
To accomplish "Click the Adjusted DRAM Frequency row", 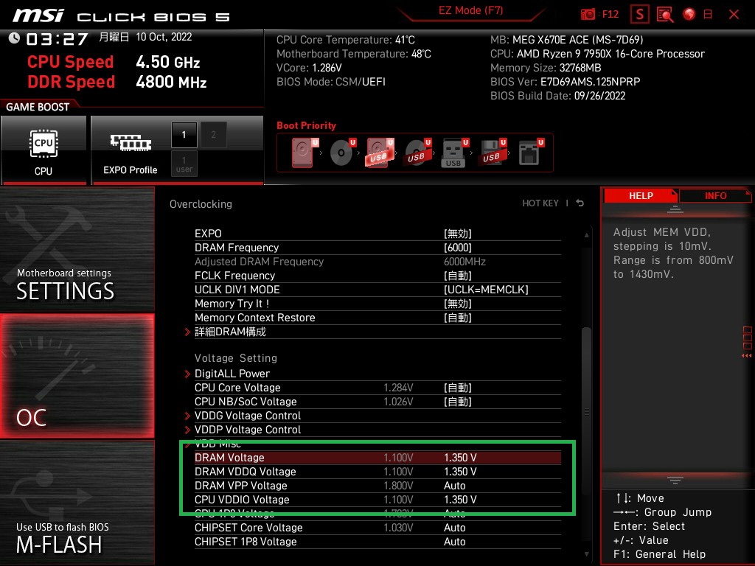I will click(377, 262).
